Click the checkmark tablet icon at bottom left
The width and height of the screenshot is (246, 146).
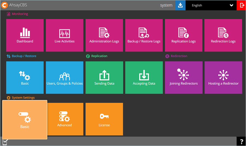(5, 142)
